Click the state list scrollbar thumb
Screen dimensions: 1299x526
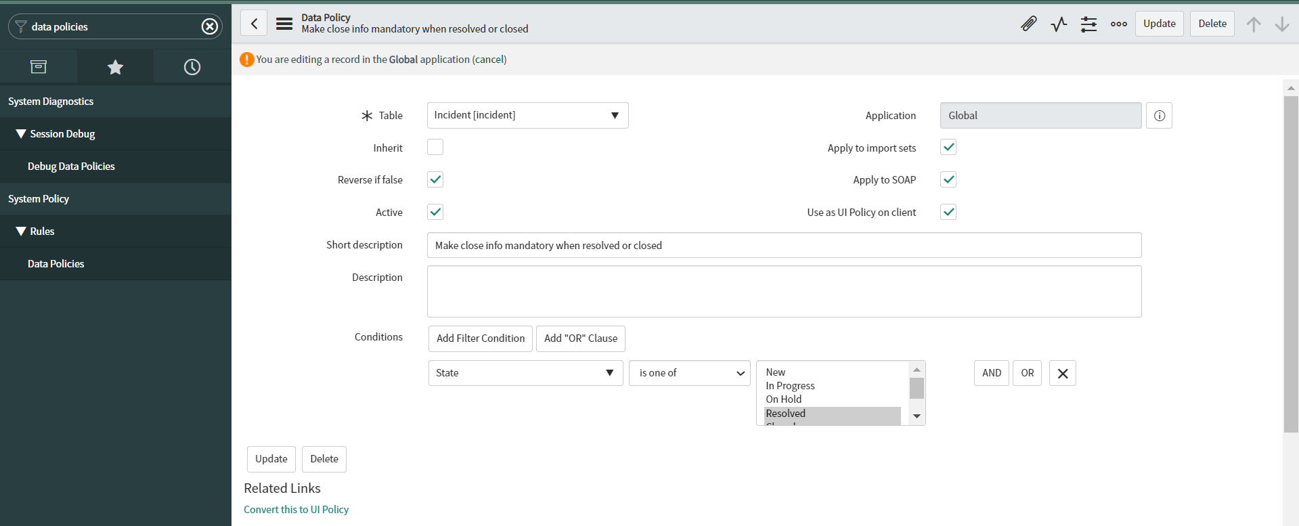(x=917, y=389)
